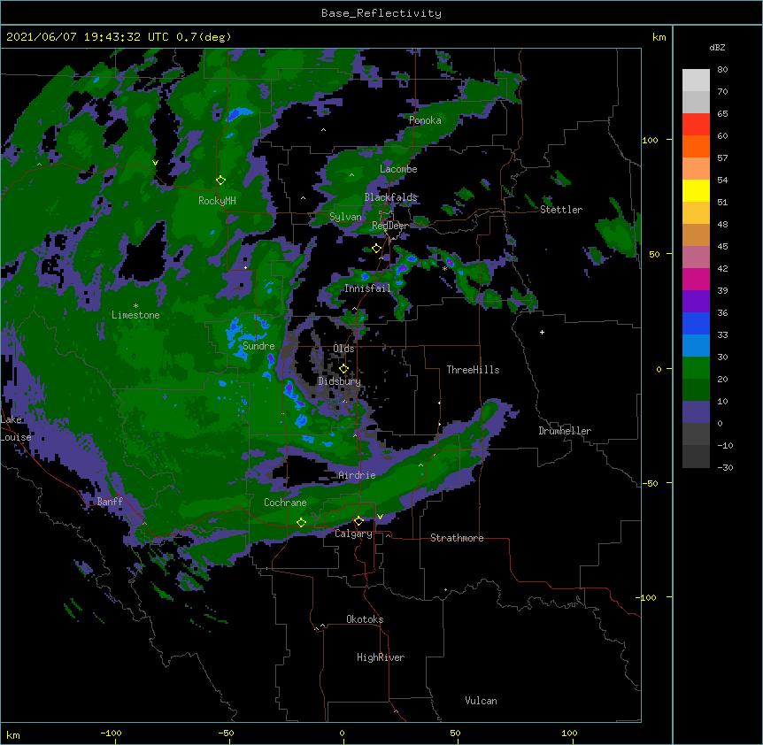This screenshot has height=745, width=763.
Task: Select the yellow diamond marker below Cochrane
Action: [301, 523]
